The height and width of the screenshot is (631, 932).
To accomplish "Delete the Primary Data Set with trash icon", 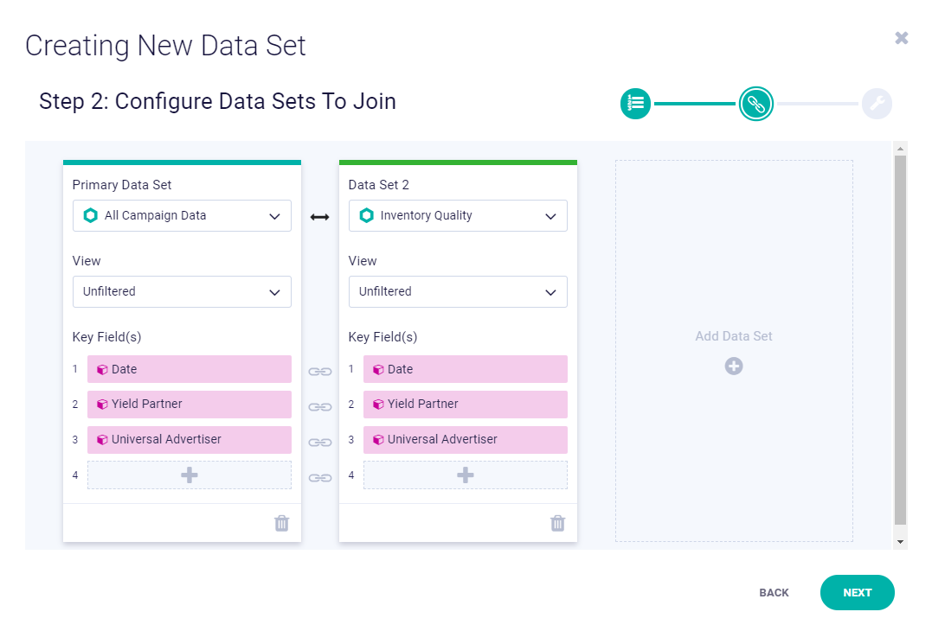I will (x=282, y=523).
